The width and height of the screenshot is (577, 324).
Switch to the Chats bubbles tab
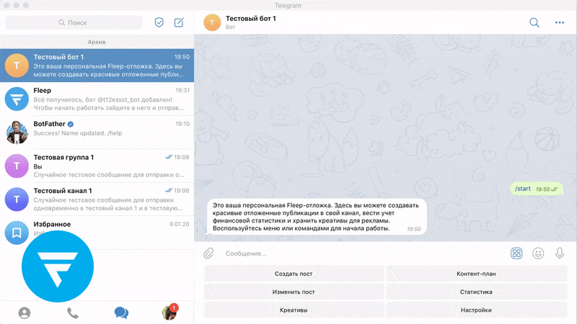pyautogui.click(x=121, y=313)
